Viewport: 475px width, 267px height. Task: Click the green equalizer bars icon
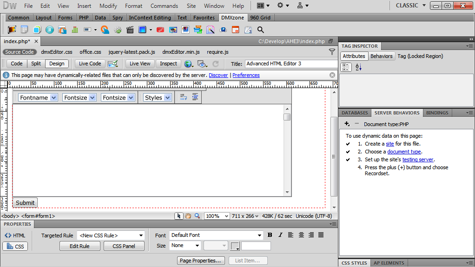click(x=75, y=30)
